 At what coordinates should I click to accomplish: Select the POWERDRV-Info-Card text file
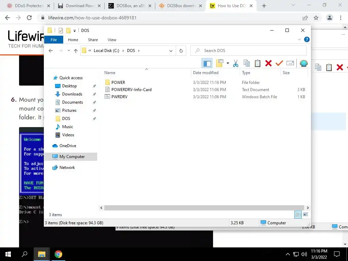pos(132,89)
